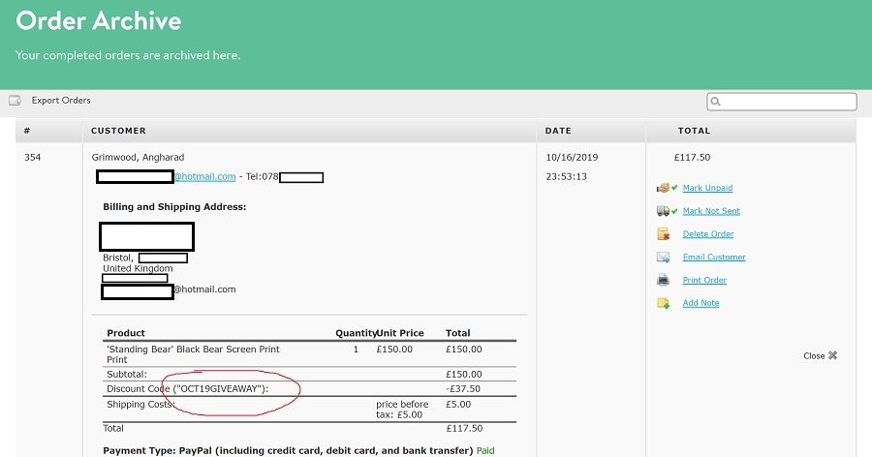Click the Add Note link
The width and height of the screenshot is (872, 457).
[701, 303]
